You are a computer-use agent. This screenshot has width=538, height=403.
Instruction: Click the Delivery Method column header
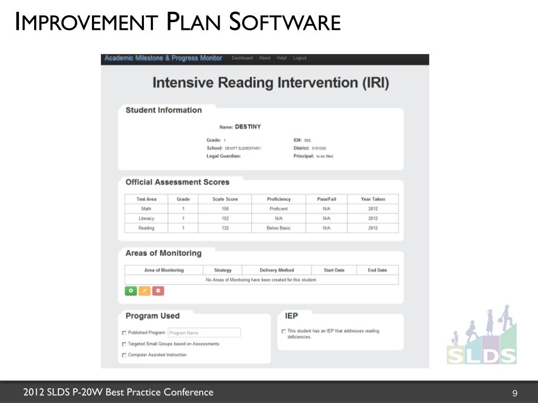point(276,270)
